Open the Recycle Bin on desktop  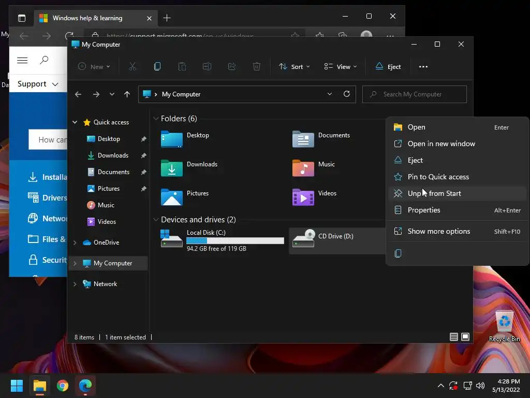[x=504, y=326]
